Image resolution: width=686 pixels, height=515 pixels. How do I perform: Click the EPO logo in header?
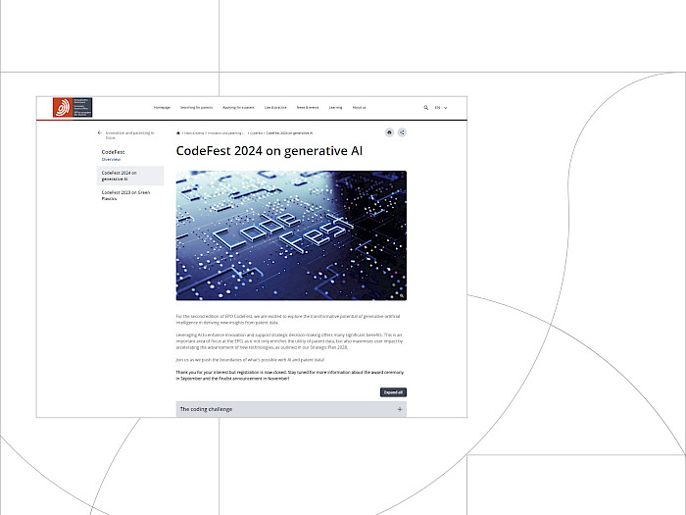click(x=61, y=108)
